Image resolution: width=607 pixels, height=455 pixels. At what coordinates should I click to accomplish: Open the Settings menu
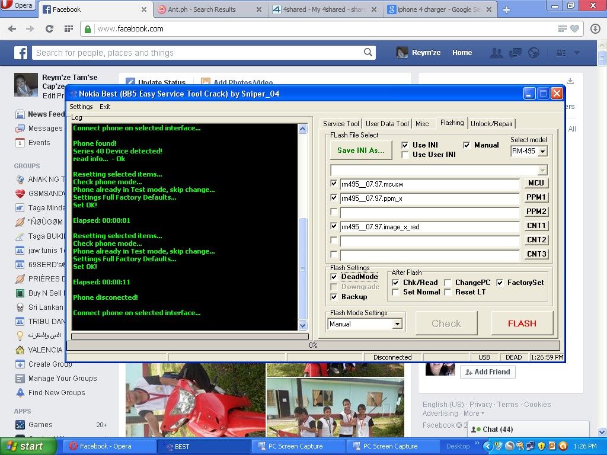point(81,107)
